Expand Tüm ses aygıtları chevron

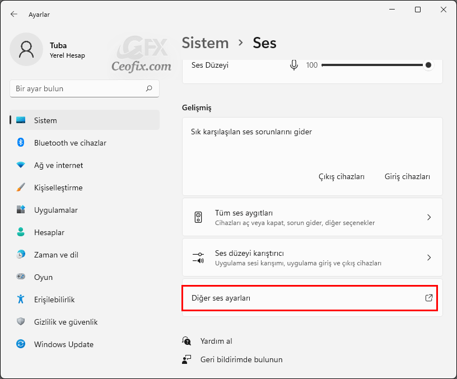tap(429, 217)
